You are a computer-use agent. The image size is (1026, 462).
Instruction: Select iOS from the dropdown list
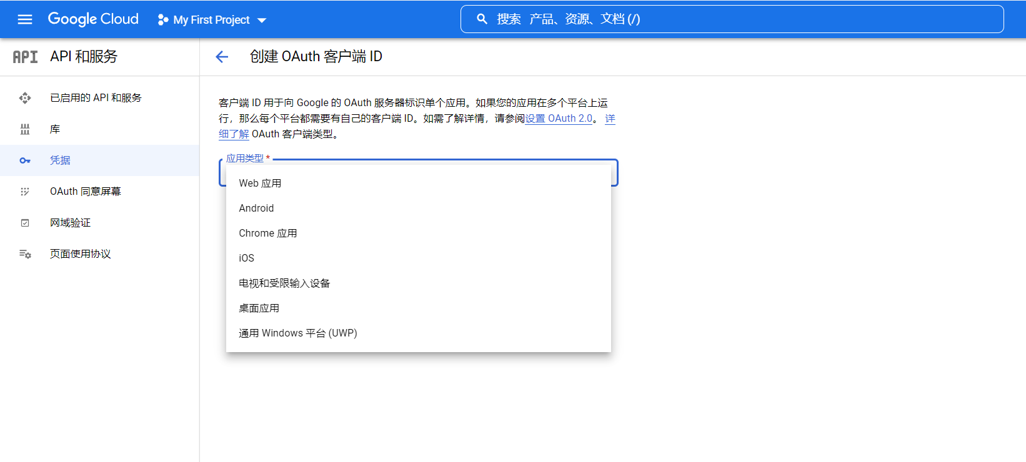(x=246, y=258)
